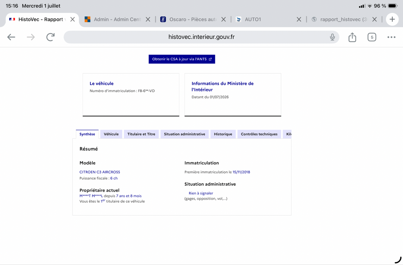Click the Résumé section heading

point(89,149)
